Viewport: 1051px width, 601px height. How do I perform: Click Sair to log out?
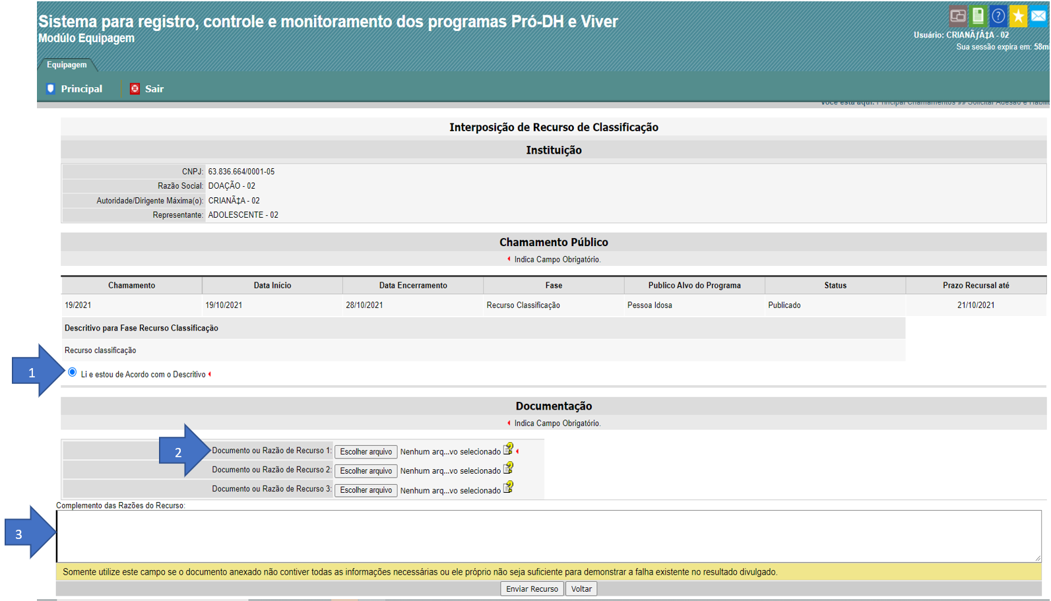[154, 89]
